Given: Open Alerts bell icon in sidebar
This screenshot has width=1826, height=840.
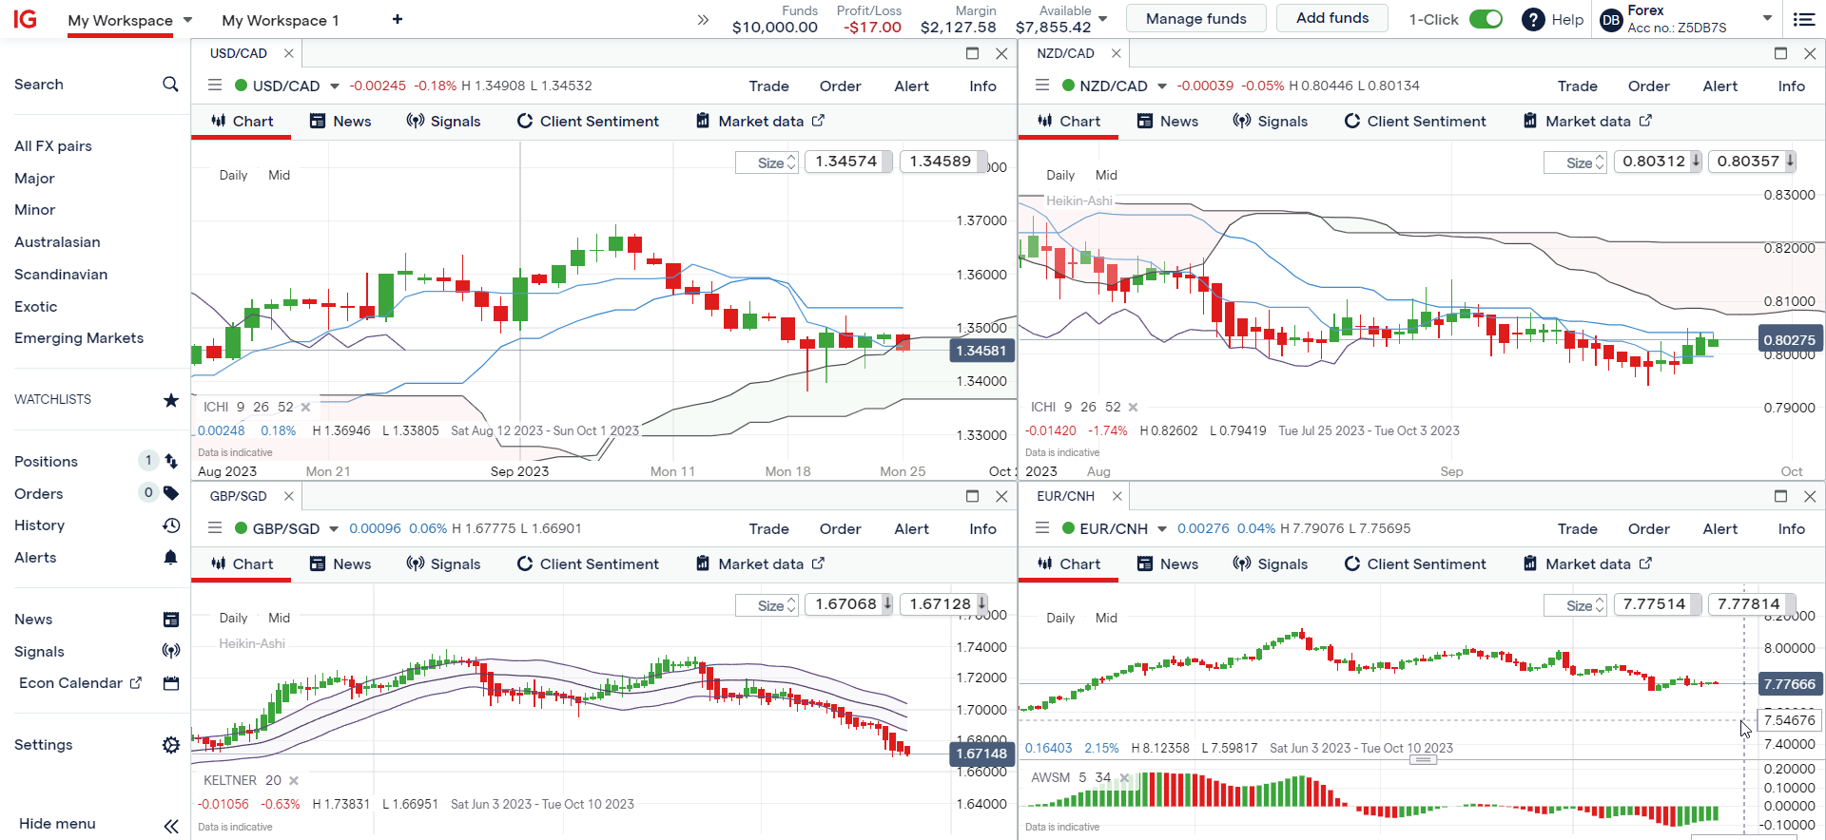Looking at the screenshot, I should [x=171, y=558].
